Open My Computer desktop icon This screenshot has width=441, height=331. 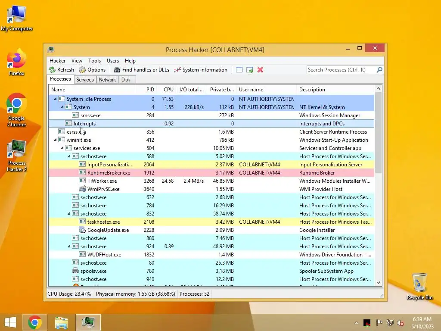[x=17, y=18]
